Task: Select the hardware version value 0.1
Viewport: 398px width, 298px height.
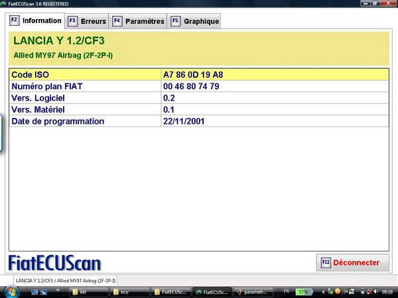Action: [168, 110]
